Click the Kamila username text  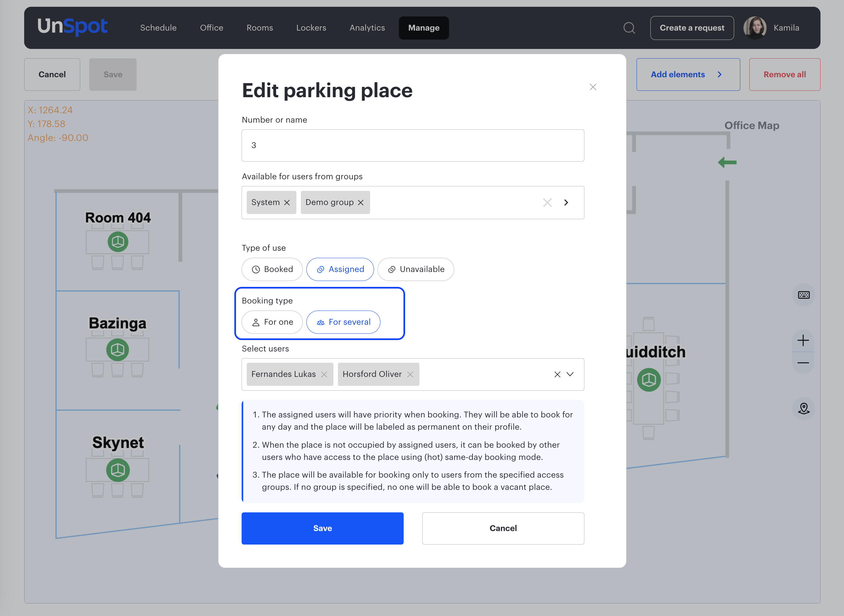point(786,28)
